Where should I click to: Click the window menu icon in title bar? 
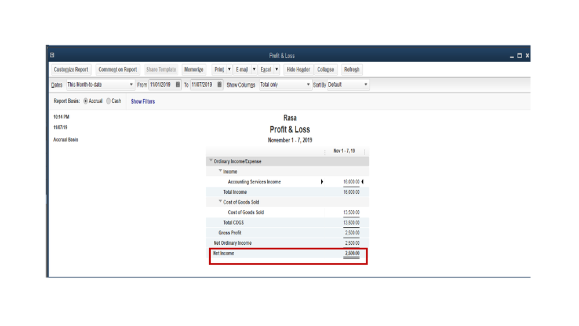(x=52, y=55)
